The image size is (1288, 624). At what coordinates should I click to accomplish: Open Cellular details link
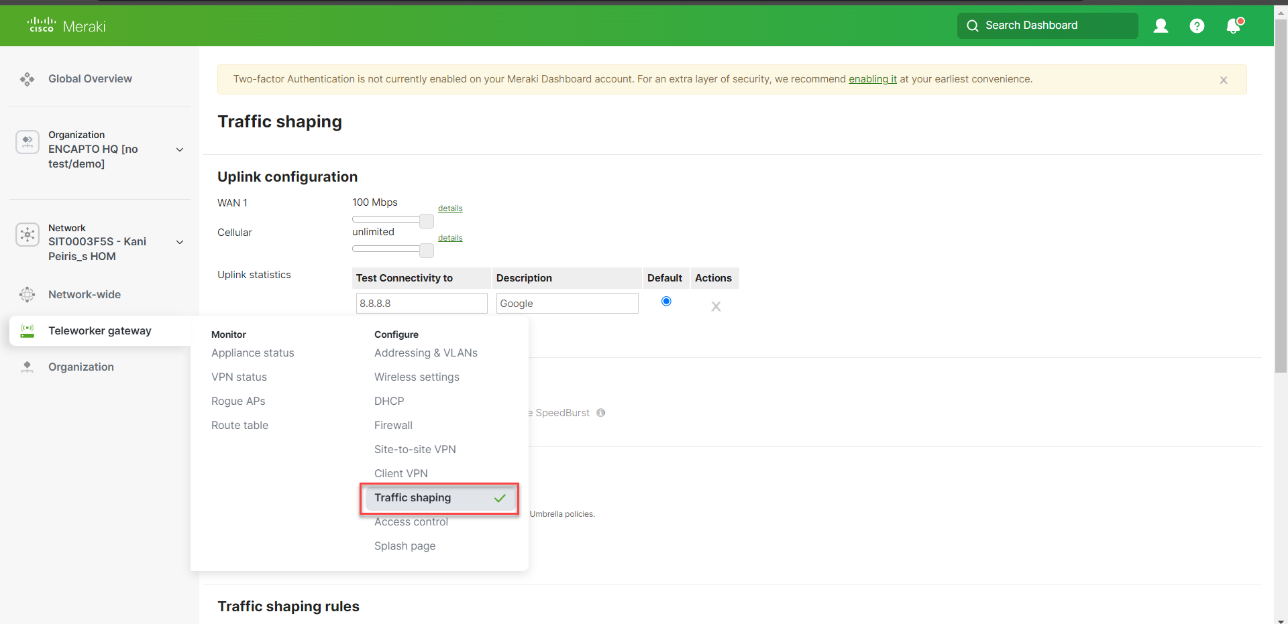click(450, 238)
